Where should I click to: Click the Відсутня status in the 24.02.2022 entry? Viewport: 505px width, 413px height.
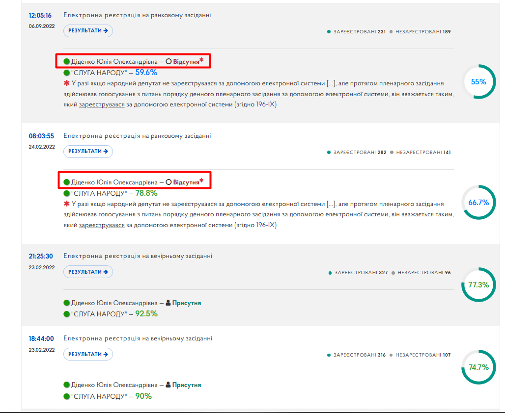[186, 182]
